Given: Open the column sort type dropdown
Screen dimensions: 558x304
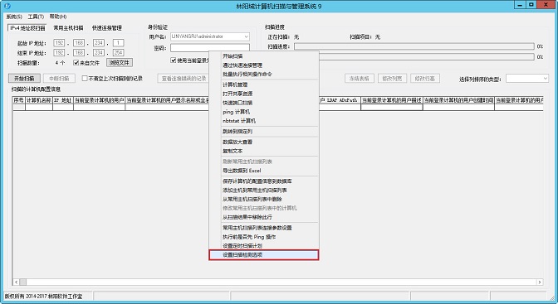Looking at the screenshot, I should [x=545, y=78].
